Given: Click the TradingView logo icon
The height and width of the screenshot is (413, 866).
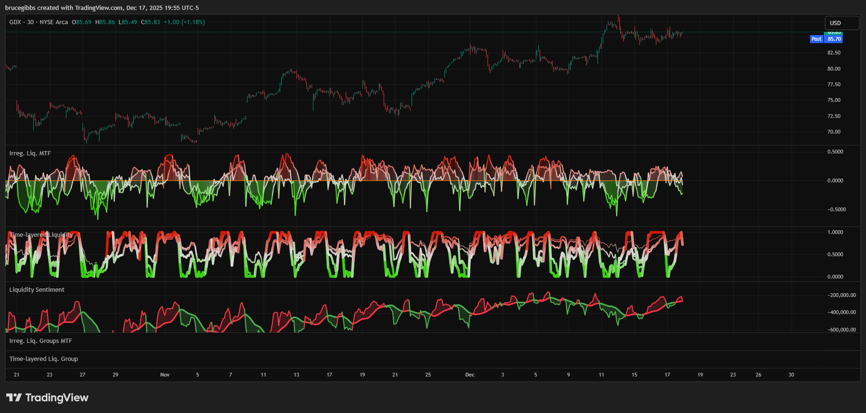Looking at the screenshot, I should pyautogui.click(x=14, y=397).
